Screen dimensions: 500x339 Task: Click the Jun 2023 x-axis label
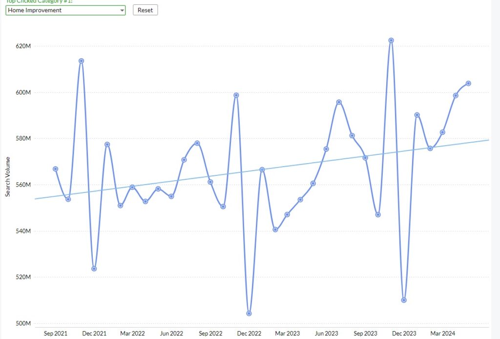coord(326,333)
